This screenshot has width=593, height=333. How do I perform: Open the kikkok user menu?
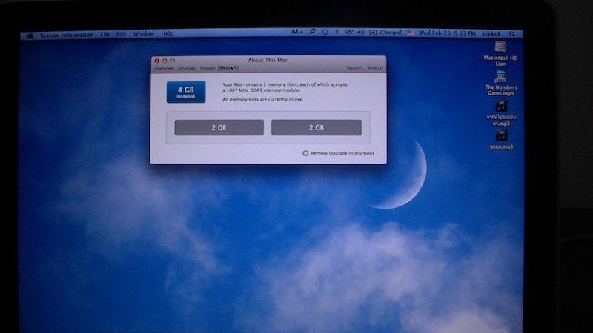point(491,33)
